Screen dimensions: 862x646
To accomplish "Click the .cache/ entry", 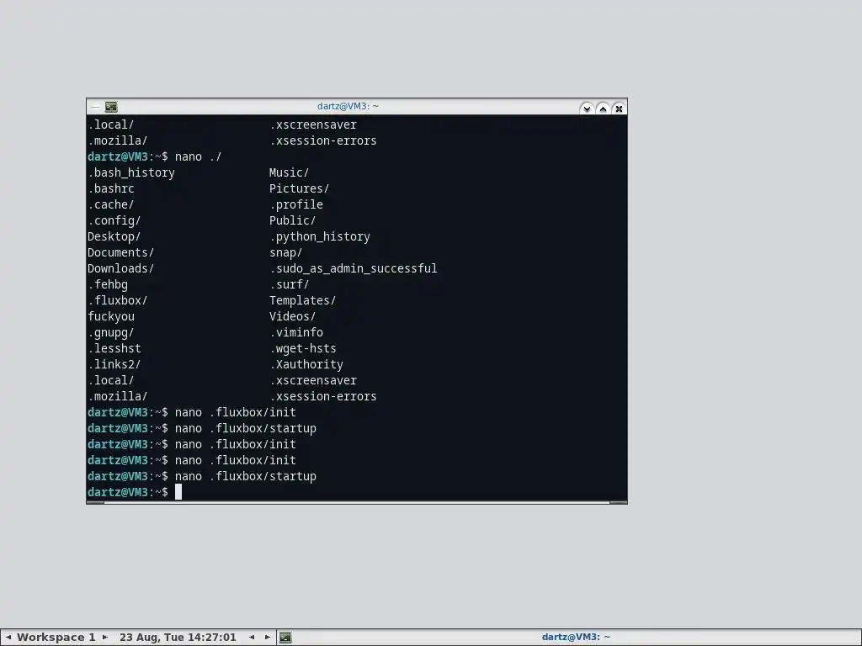I will coord(111,204).
